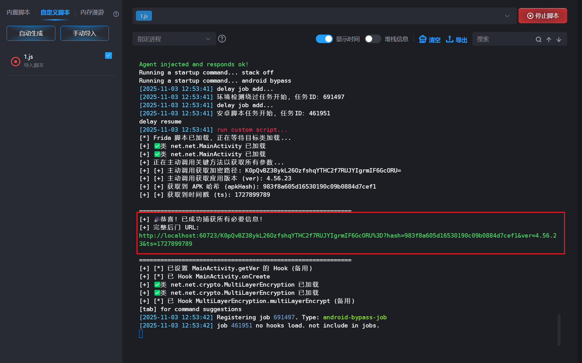
Task: Uncheck the 1.js script checkbox
Action: point(109,56)
